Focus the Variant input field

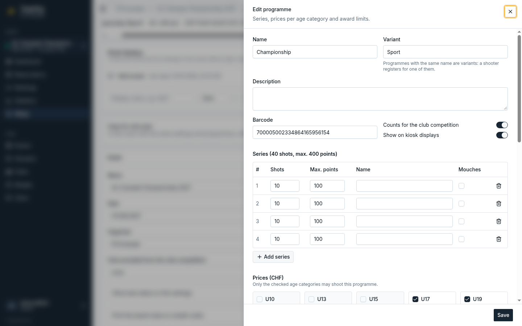pyautogui.click(x=446, y=52)
